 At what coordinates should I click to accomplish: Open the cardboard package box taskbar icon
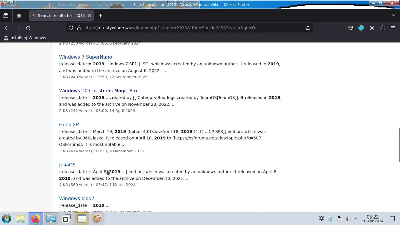[97, 219]
